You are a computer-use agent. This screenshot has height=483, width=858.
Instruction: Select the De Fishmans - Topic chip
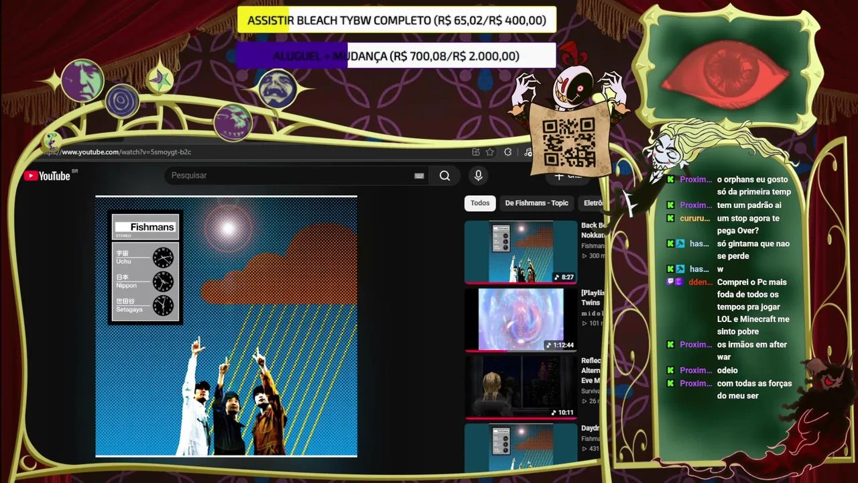point(536,203)
